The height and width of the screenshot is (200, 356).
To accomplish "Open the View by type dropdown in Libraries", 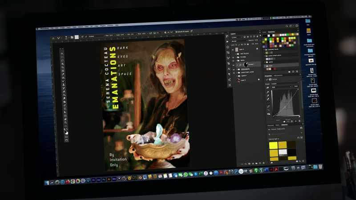I will pyautogui.click(x=274, y=139).
